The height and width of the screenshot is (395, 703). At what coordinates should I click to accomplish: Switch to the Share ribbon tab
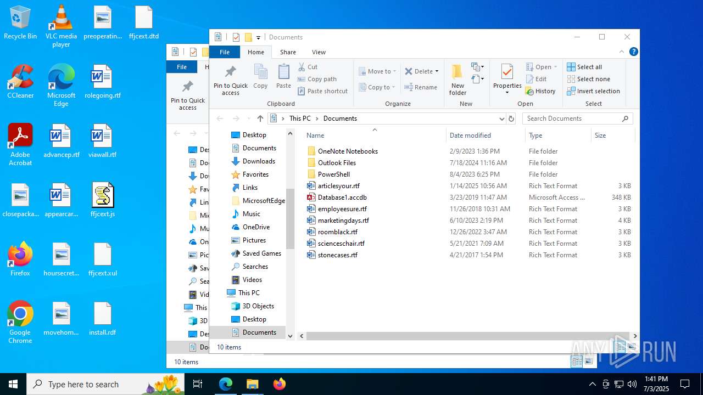pos(288,52)
